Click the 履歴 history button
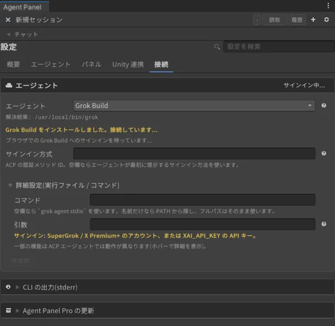This screenshot has width=335, height=326. 297,20
